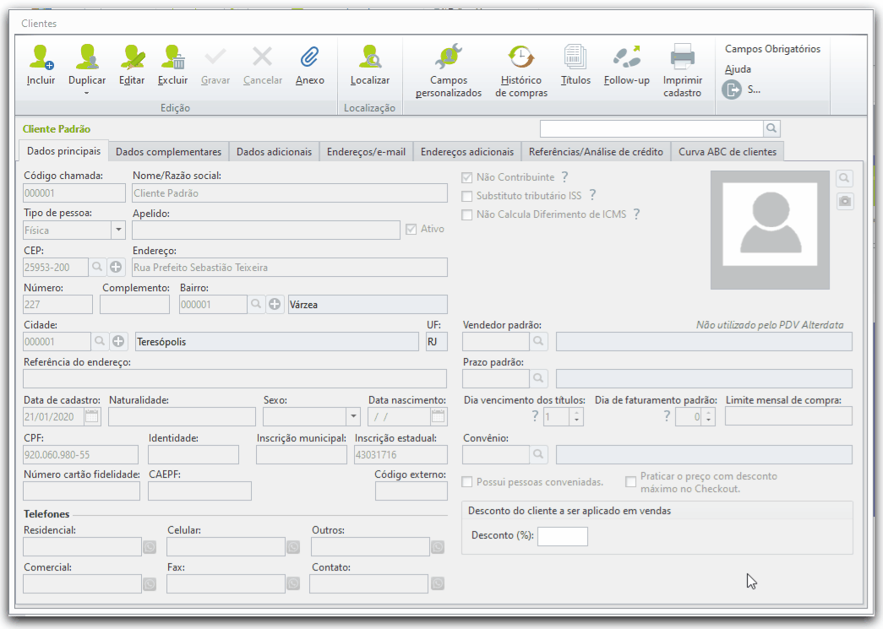
Task: Click Campos Obrigatórios link
Action: [x=772, y=49]
